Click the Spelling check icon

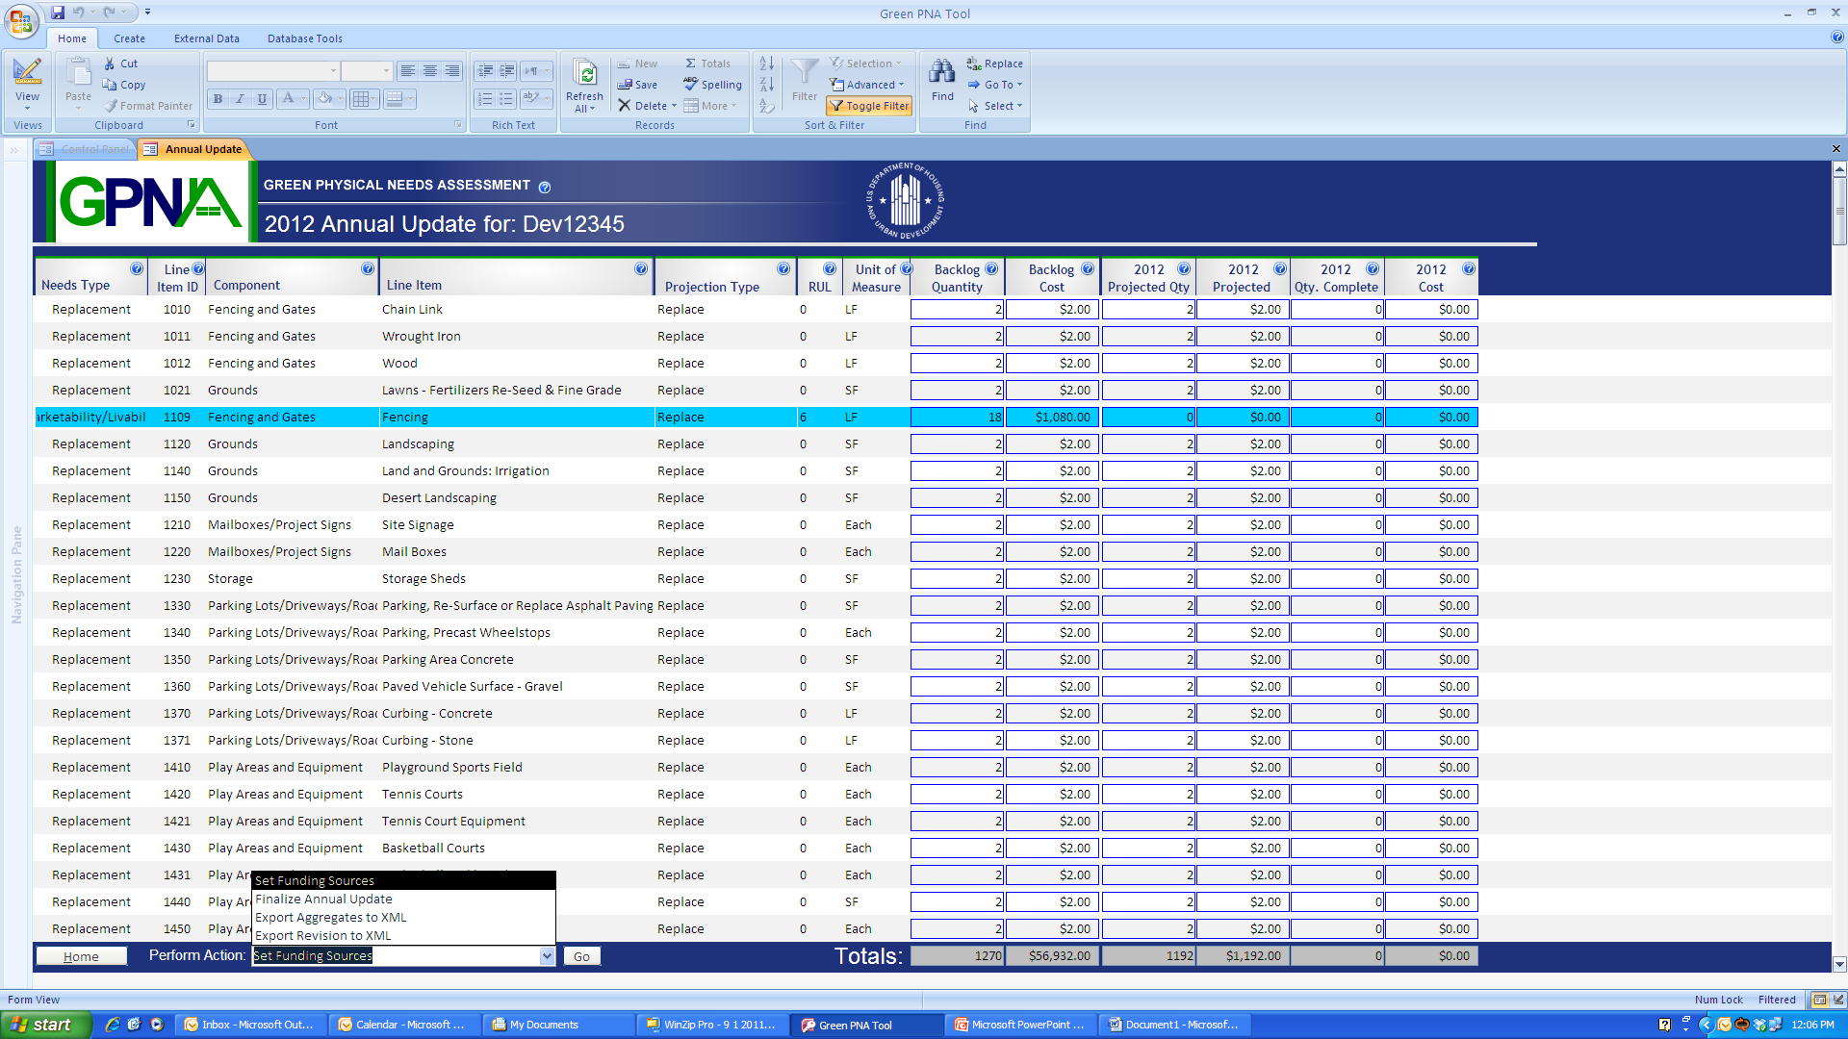(690, 85)
